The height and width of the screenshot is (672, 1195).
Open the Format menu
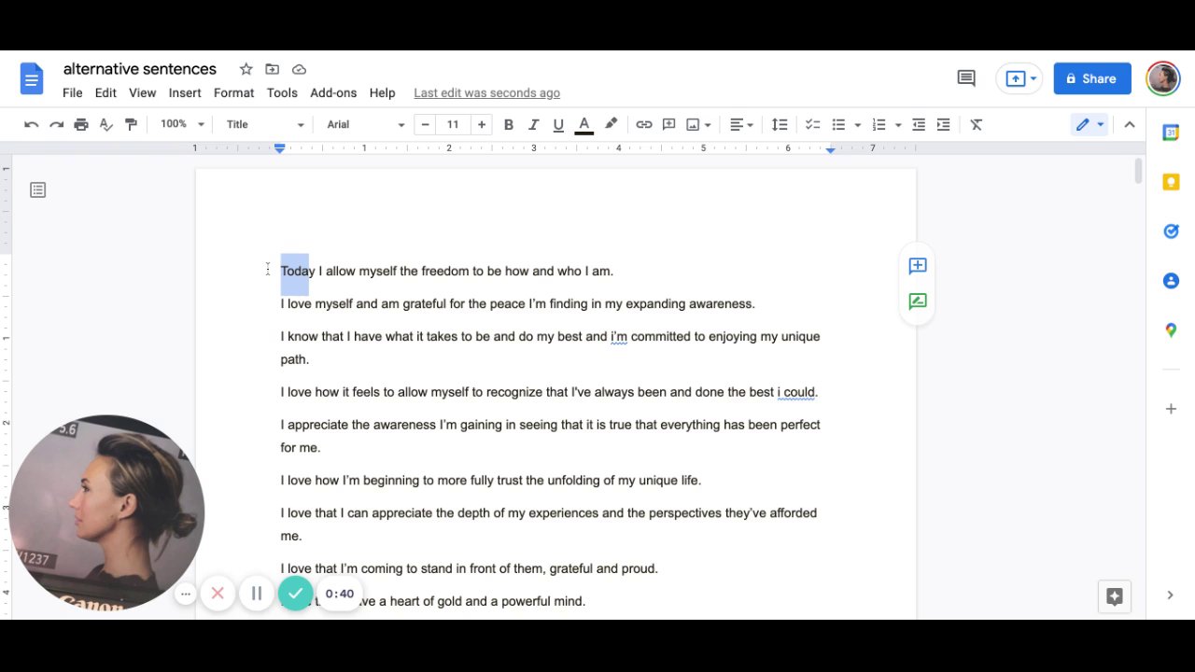click(x=233, y=92)
